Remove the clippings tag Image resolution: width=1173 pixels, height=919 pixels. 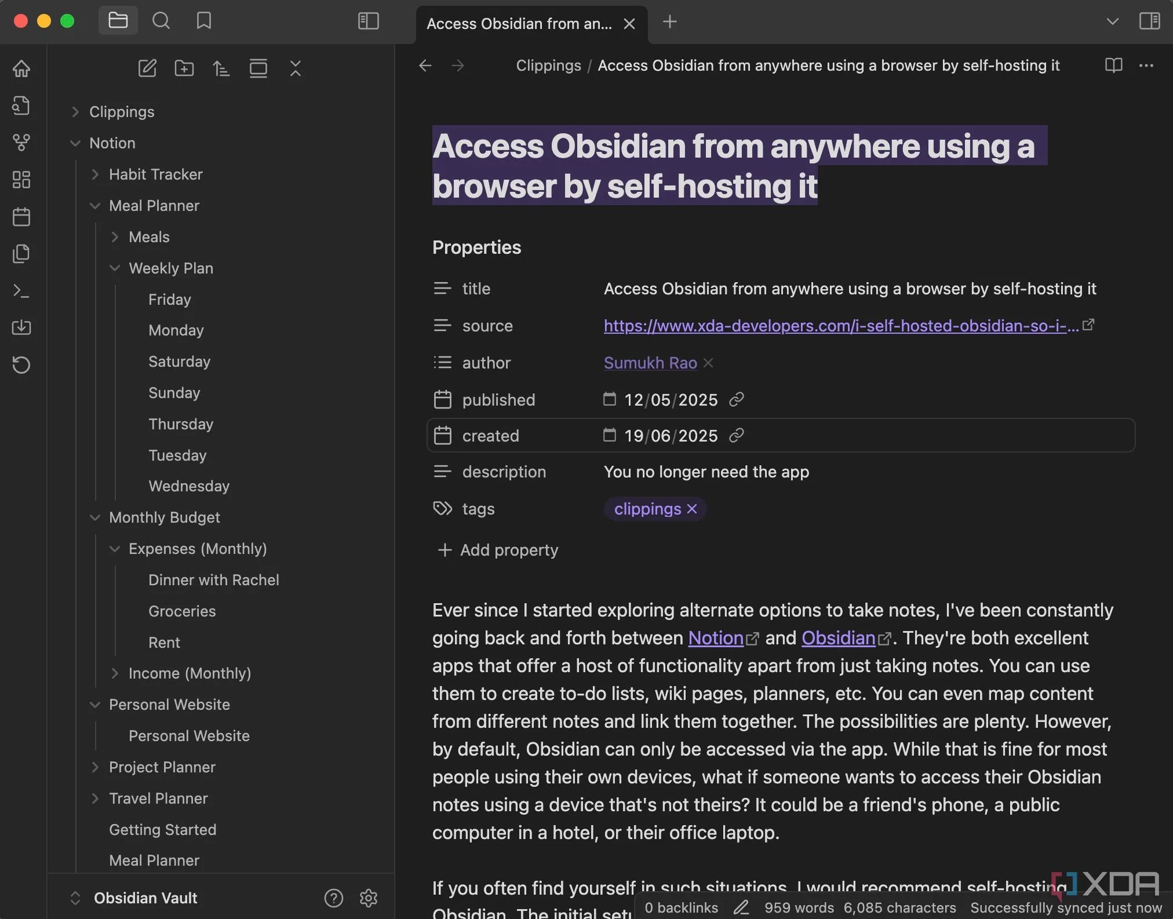(692, 509)
